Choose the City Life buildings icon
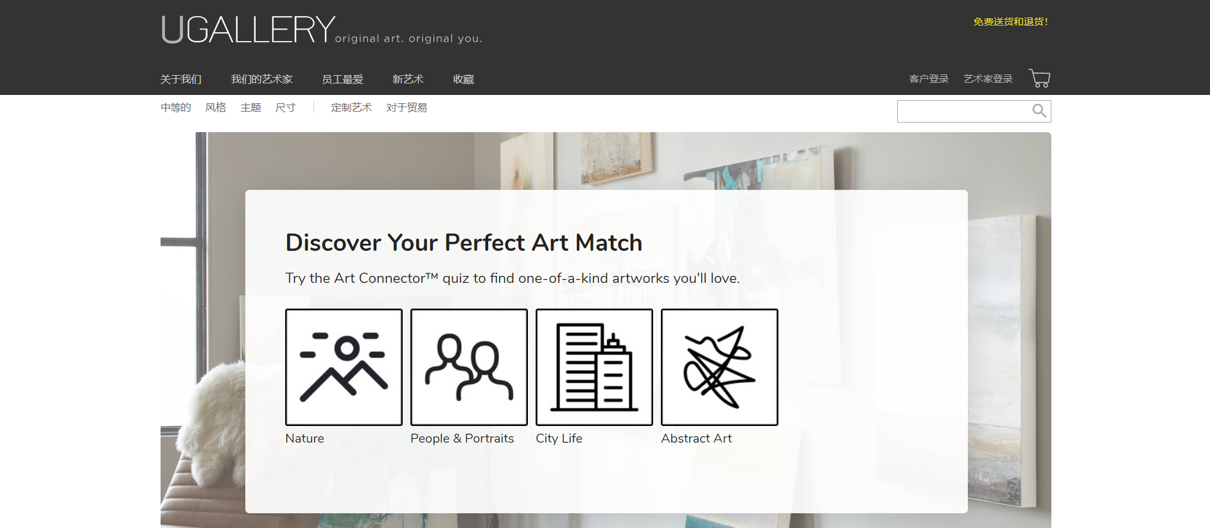 [x=593, y=366]
